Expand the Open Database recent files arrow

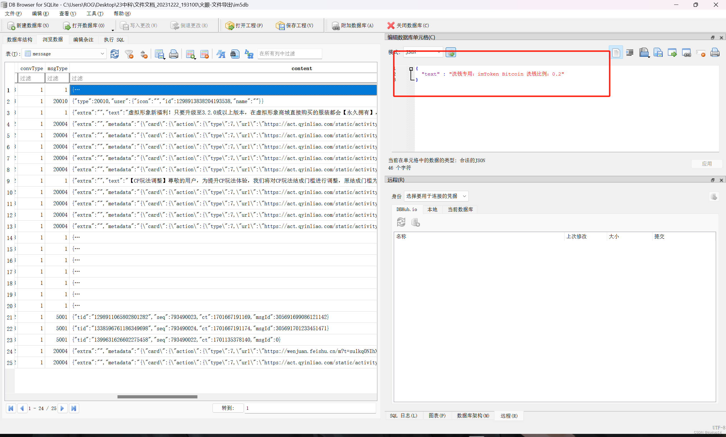click(x=113, y=30)
